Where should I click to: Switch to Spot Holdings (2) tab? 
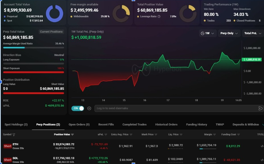coord(16,124)
